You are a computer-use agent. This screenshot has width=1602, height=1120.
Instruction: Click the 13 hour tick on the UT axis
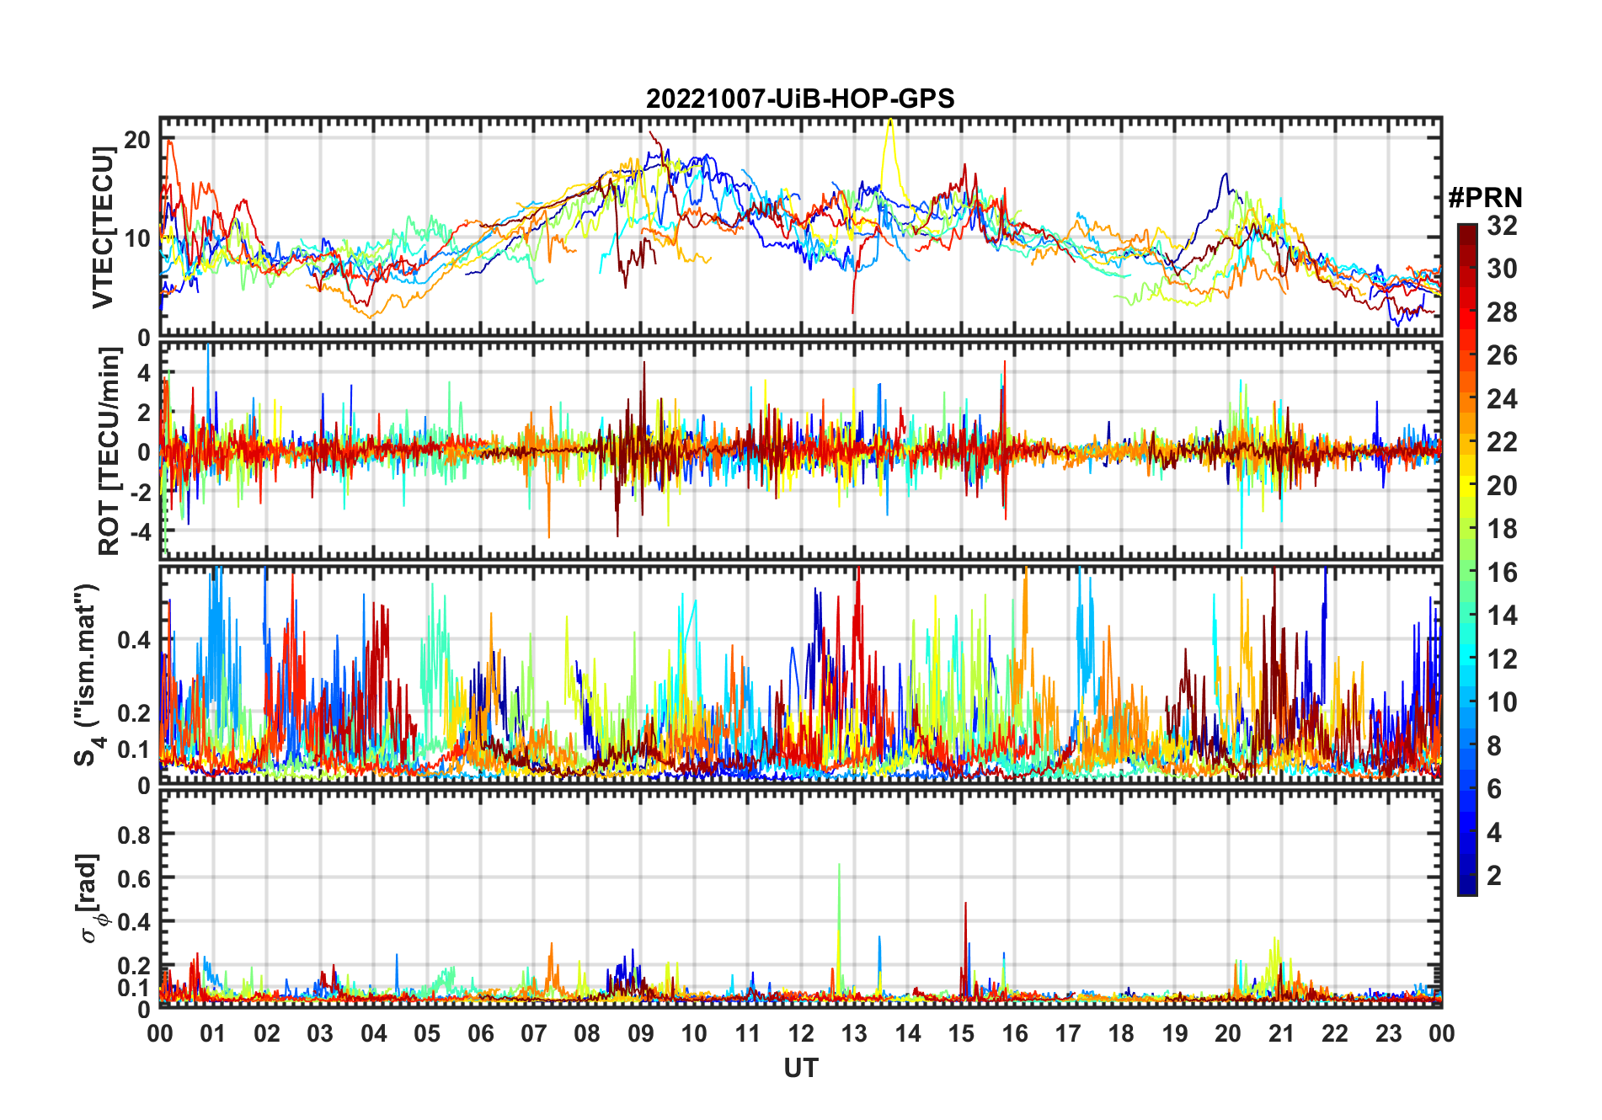coord(854,1033)
